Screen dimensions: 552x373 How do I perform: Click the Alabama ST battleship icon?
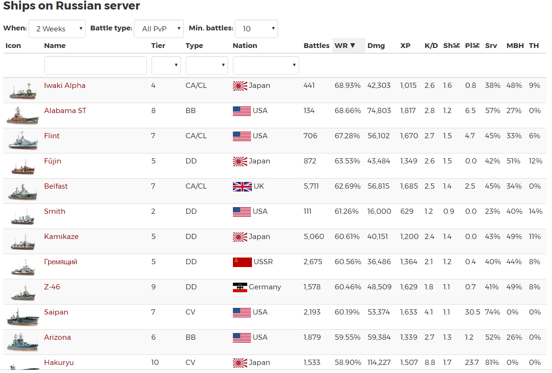(x=22, y=115)
